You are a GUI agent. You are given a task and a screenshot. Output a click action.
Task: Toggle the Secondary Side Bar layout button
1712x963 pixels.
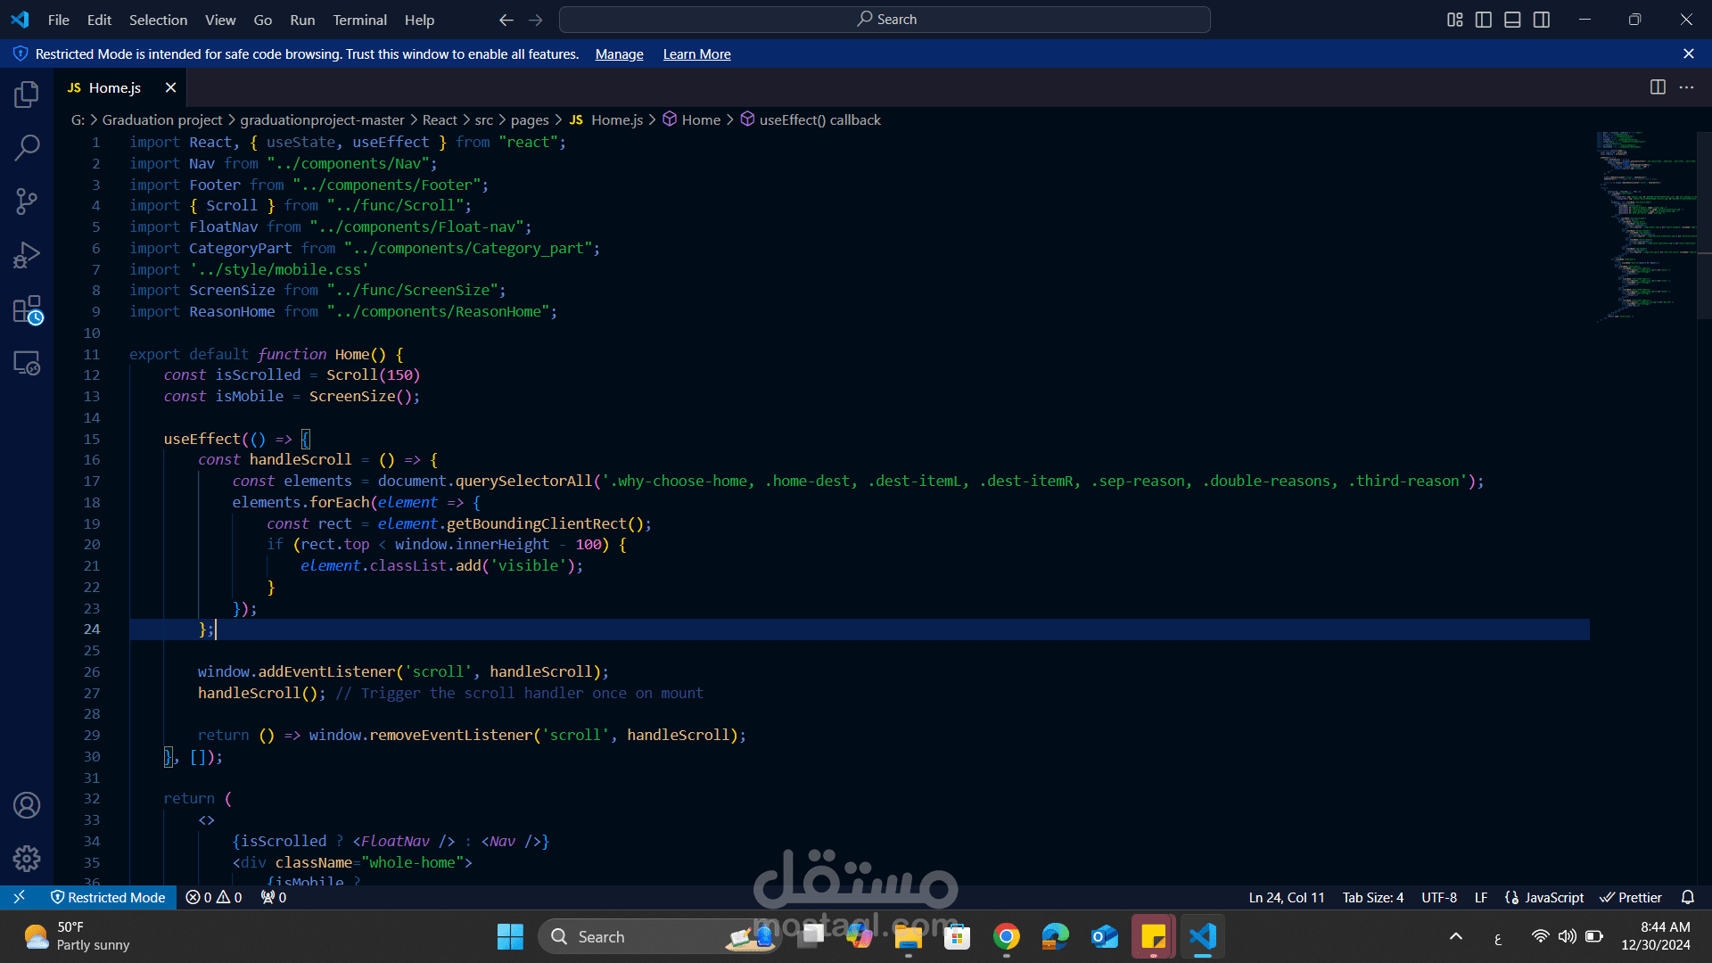[x=1542, y=20]
